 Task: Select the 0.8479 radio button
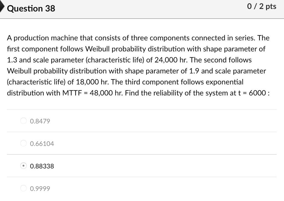tap(23, 121)
